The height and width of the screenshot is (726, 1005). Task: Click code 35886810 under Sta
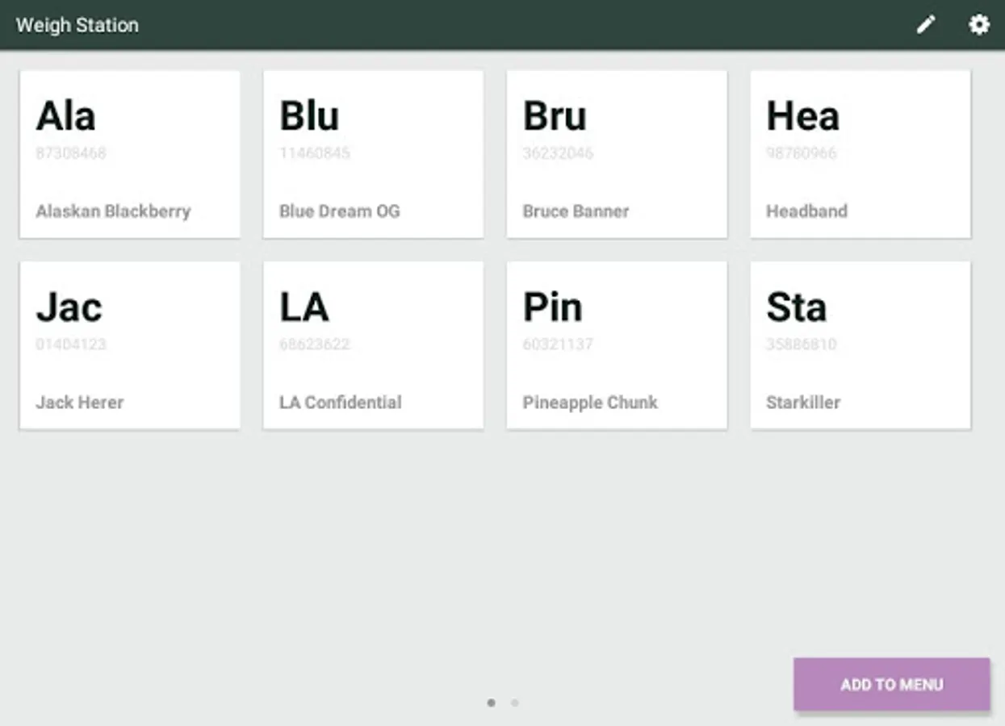[x=802, y=344]
